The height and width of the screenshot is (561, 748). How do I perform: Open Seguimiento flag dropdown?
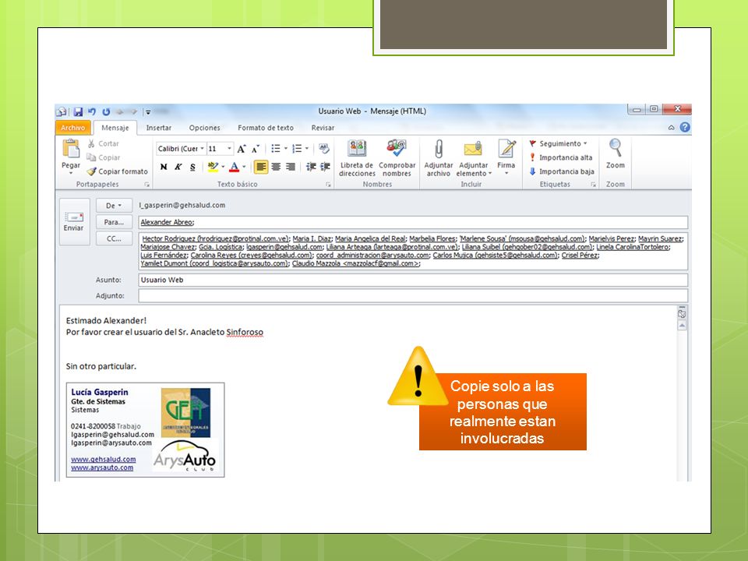click(558, 143)
